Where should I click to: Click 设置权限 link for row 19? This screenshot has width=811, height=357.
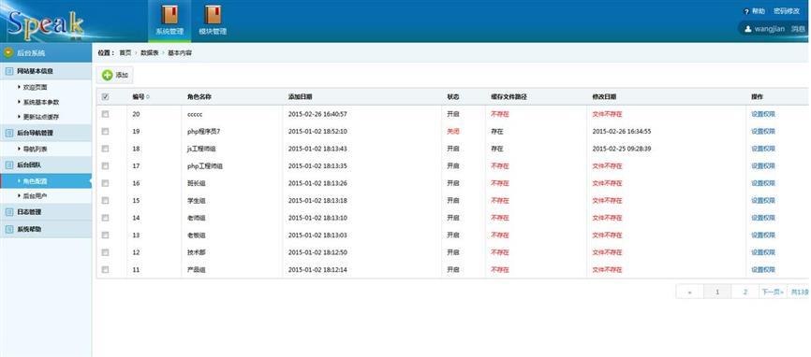point(763,132)
